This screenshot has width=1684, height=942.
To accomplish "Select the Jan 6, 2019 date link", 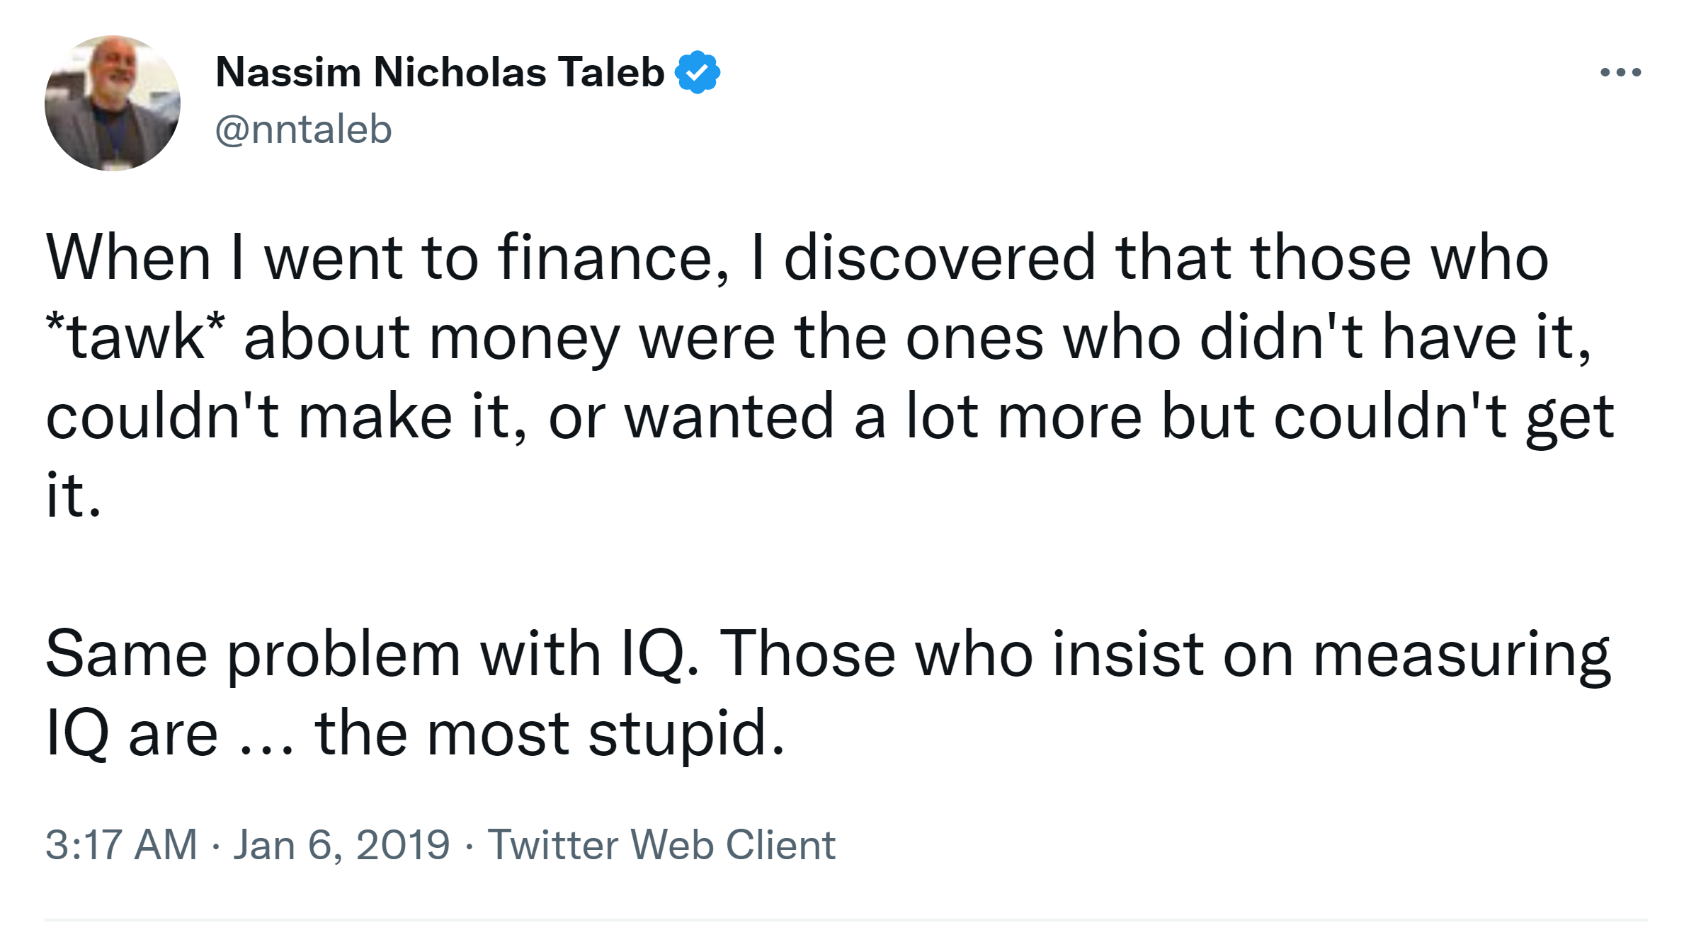I will (341, 844).
